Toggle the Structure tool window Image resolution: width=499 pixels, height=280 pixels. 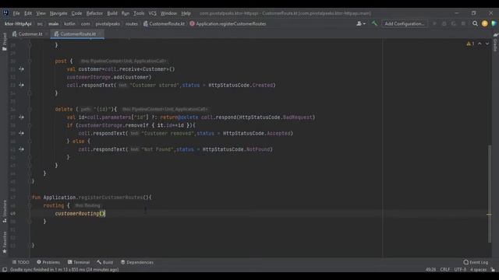click(5, 211)
